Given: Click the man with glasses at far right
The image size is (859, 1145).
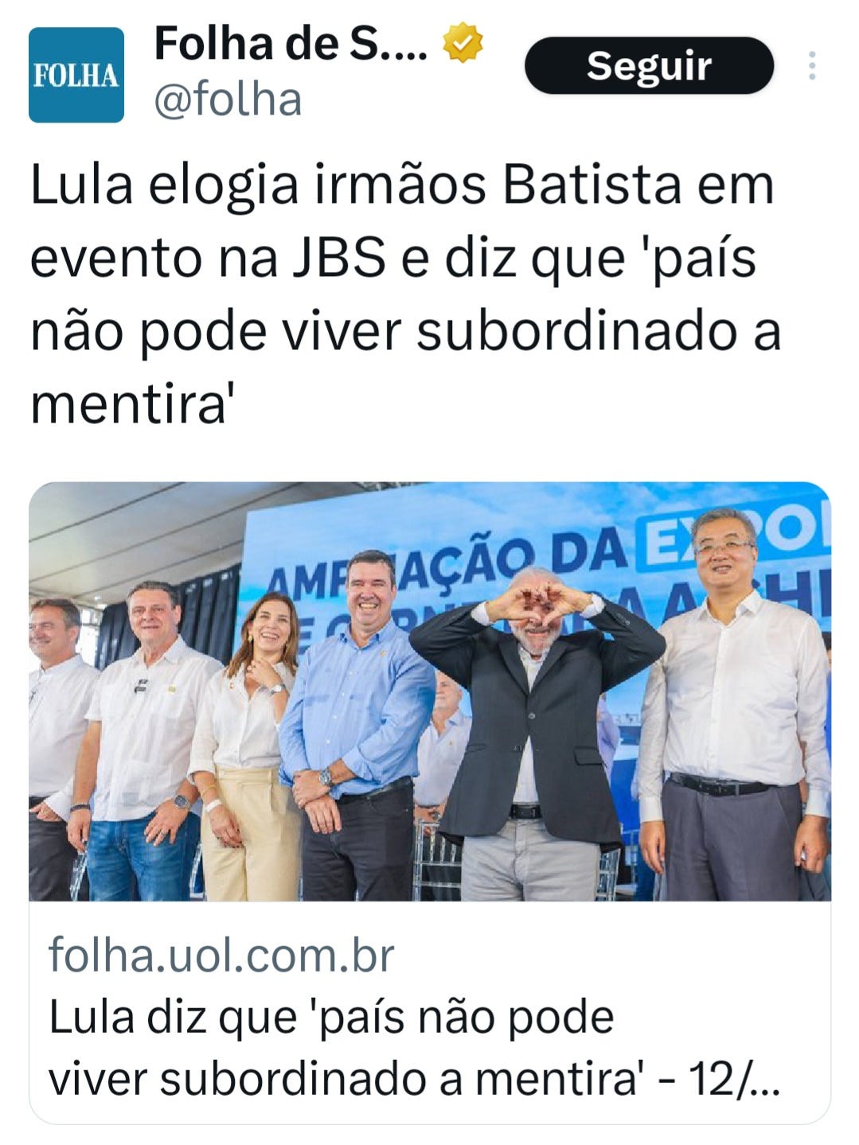Looking at the screenshot, I should (732, 705).
